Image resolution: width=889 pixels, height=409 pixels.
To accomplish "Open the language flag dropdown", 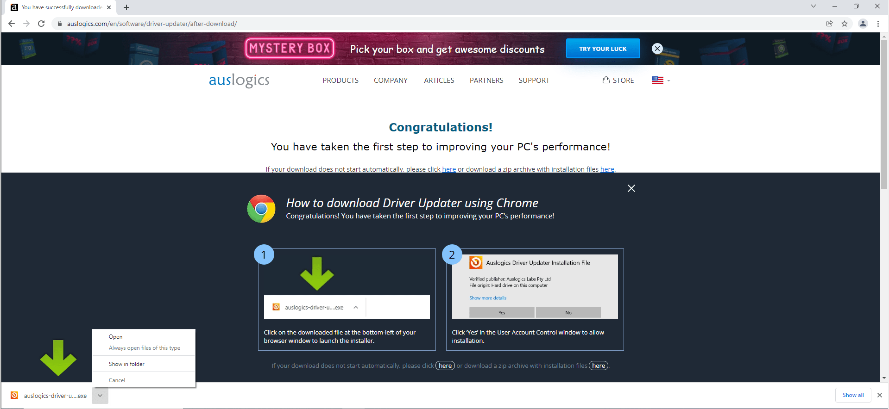I will [661, 81].
